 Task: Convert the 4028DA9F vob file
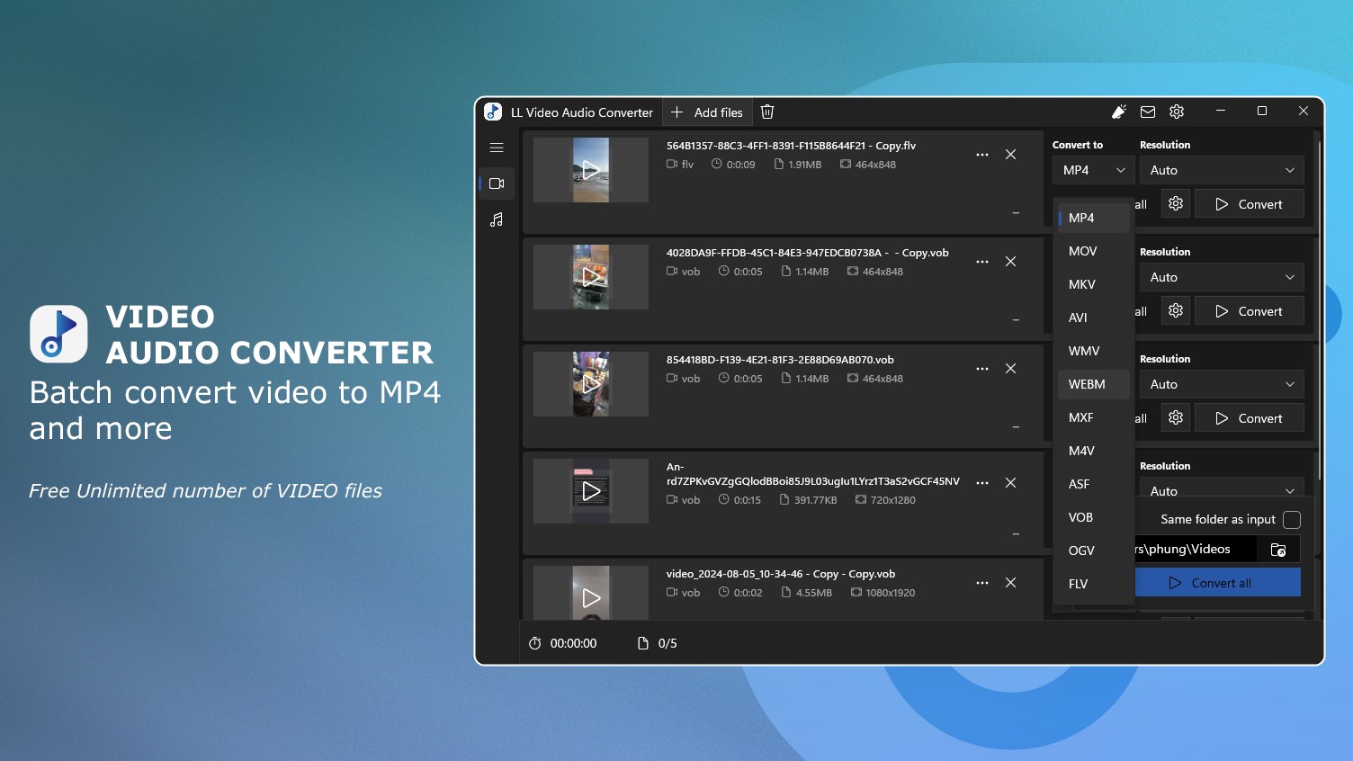[x=1249, y=311]
